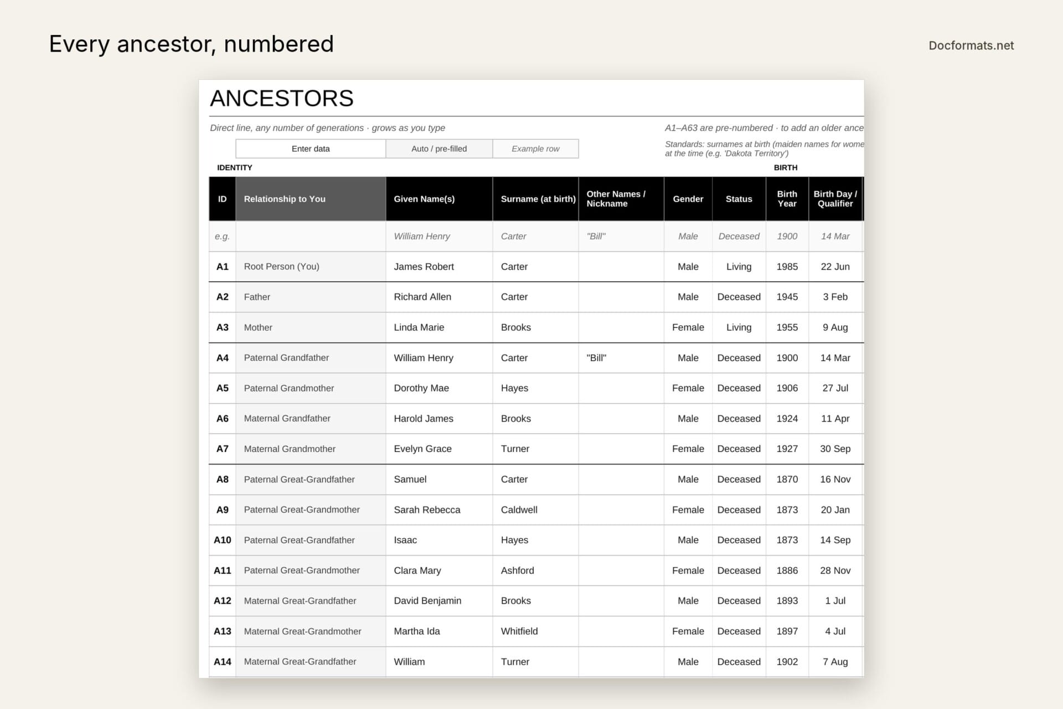Click the 'Whitfield' surname cell

click(x=535, y=631)
